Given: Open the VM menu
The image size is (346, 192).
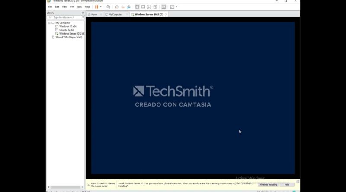Looking at the screenshot, I should point(72,7).
